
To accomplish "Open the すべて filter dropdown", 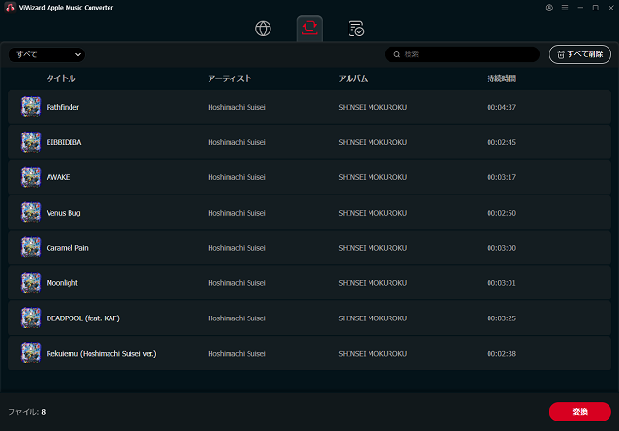I will click(x=47, y=54).
